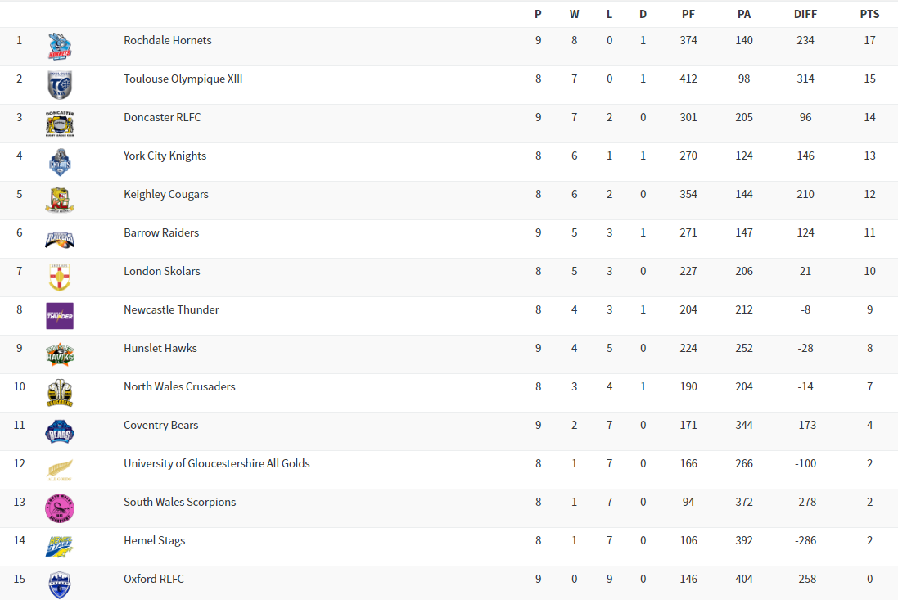Screen dimensions: 898x600
Task: Click the Doncaster RLFC logo
Action: [x=60, y=124]
